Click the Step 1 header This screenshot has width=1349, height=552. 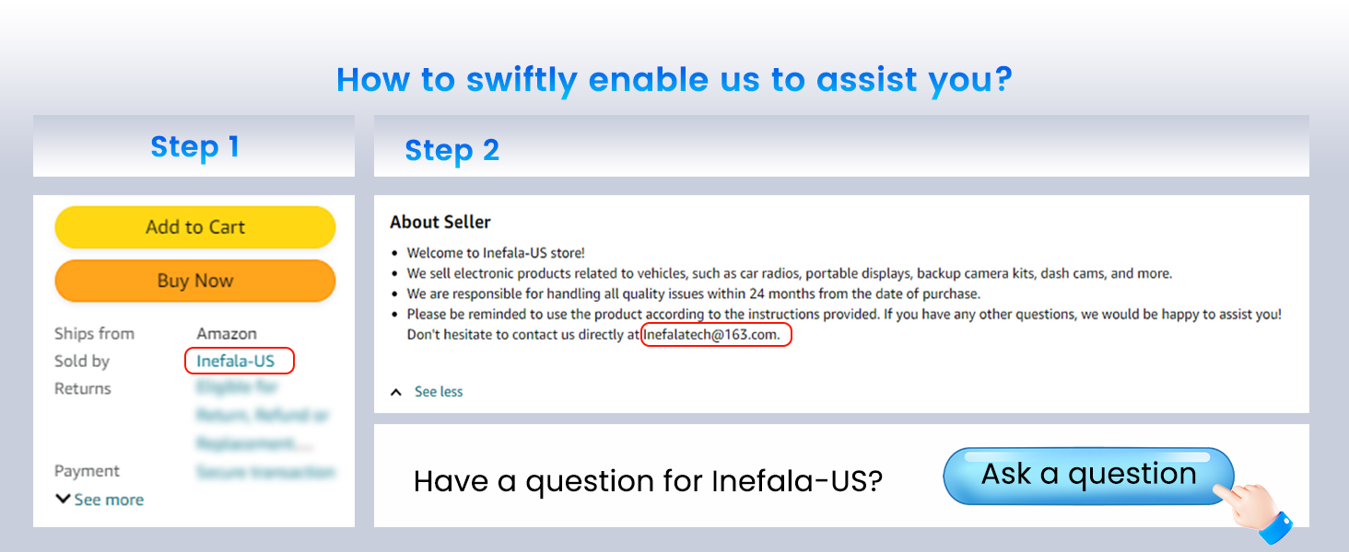coord(194,147)
